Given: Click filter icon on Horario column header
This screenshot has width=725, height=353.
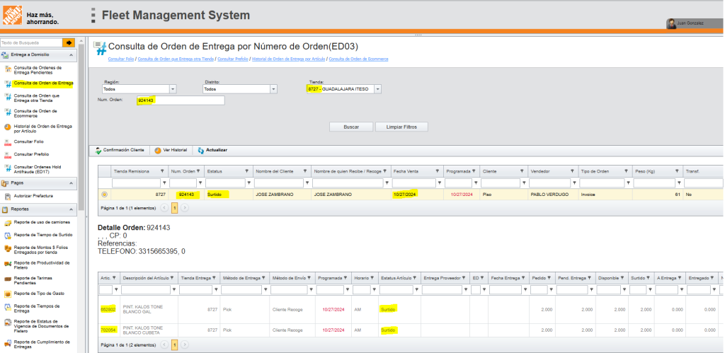Looking at the screenshot, I should pyautogui.click(x=373, y=278).
